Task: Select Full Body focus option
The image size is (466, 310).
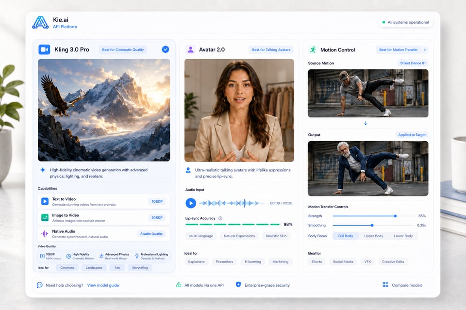Action: pos(345,236)
